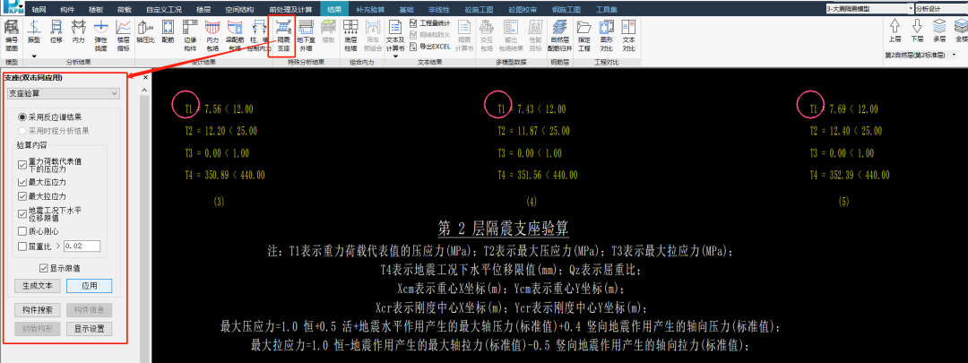Toggle 地震工况下水平位移限值 checkbox
The height and width of the screenshot is (363, 968).
point(22,214)
